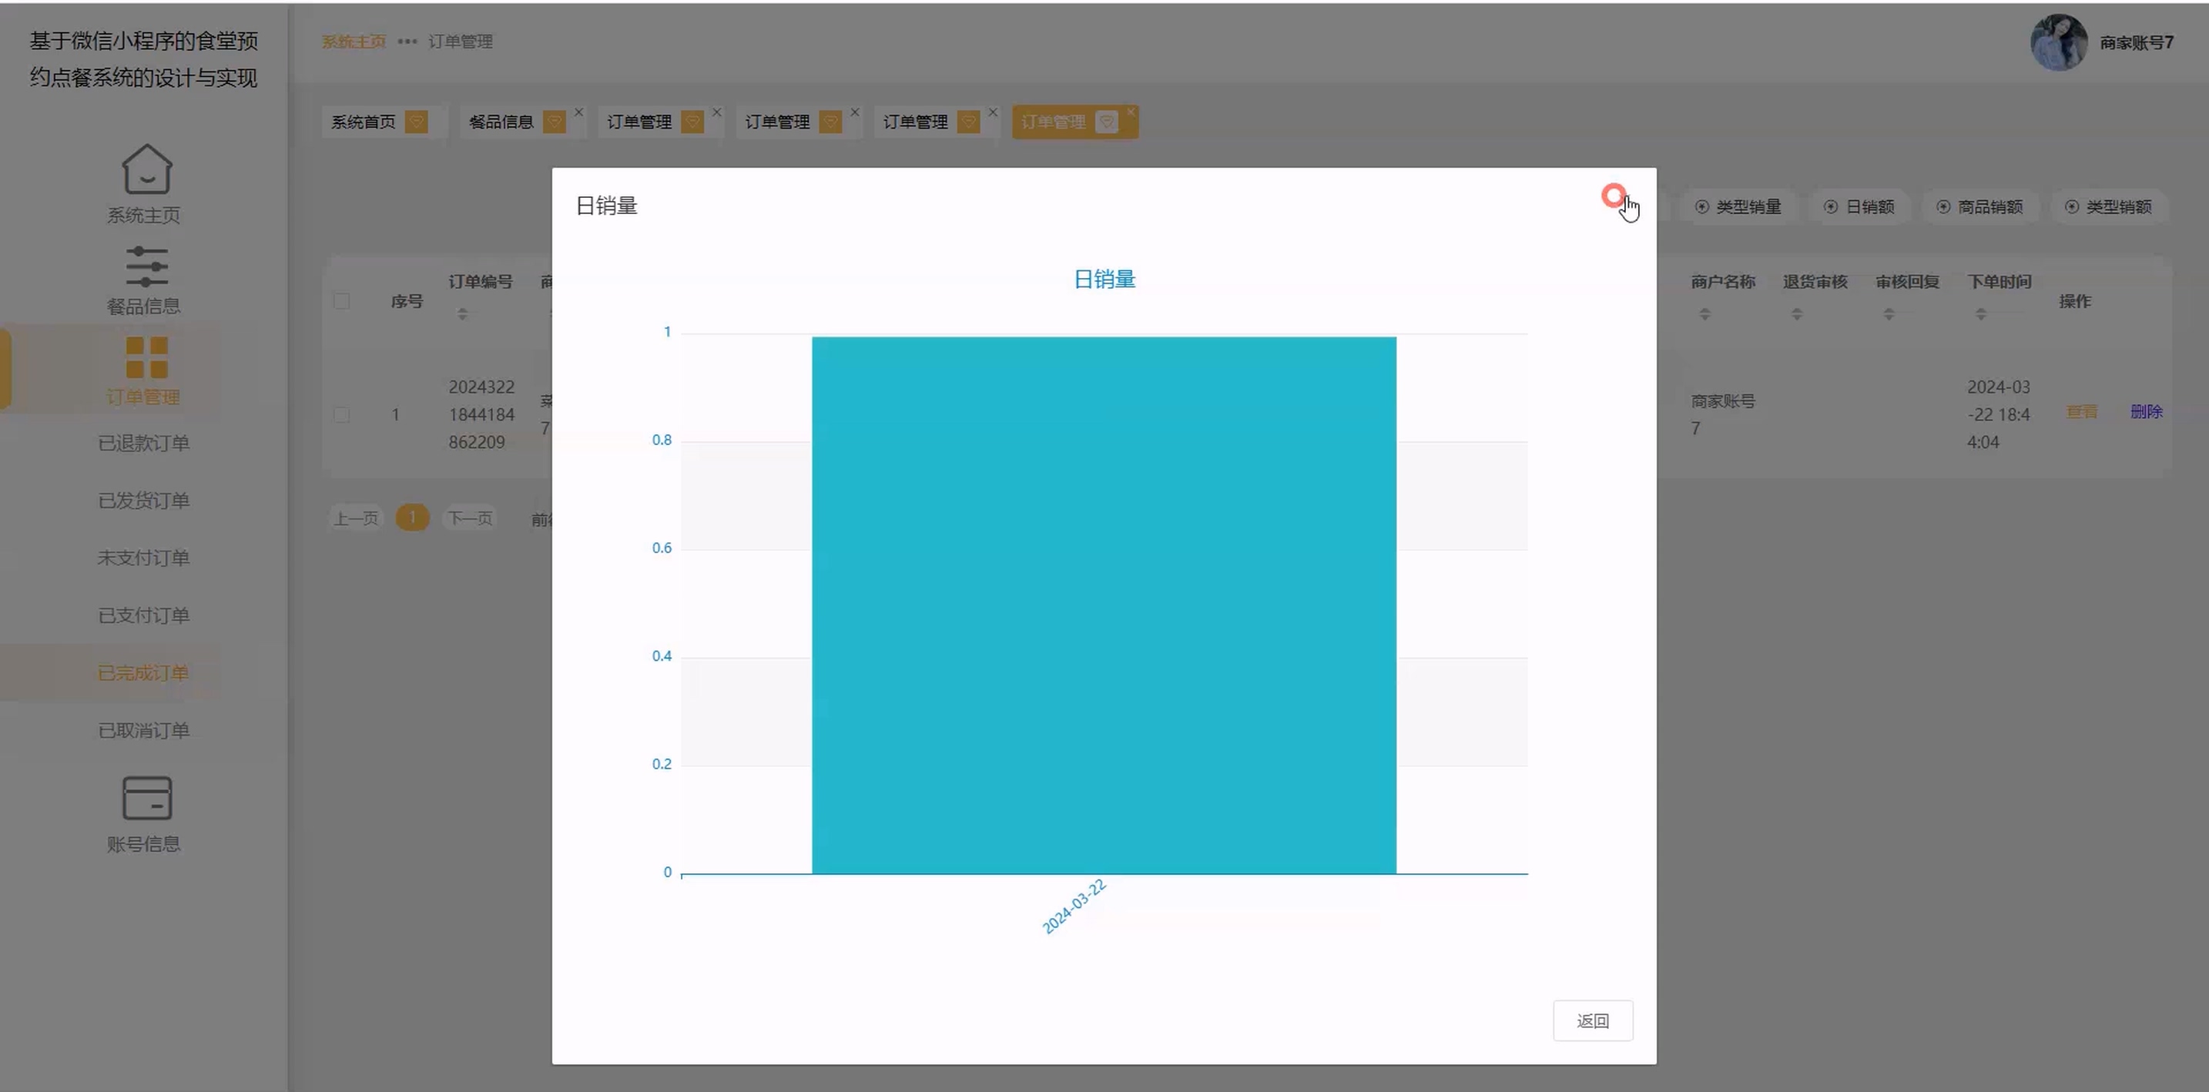Click the 订单管理 breadcrumb text
Viewport: 2209px width, 1092px height.
461,41
